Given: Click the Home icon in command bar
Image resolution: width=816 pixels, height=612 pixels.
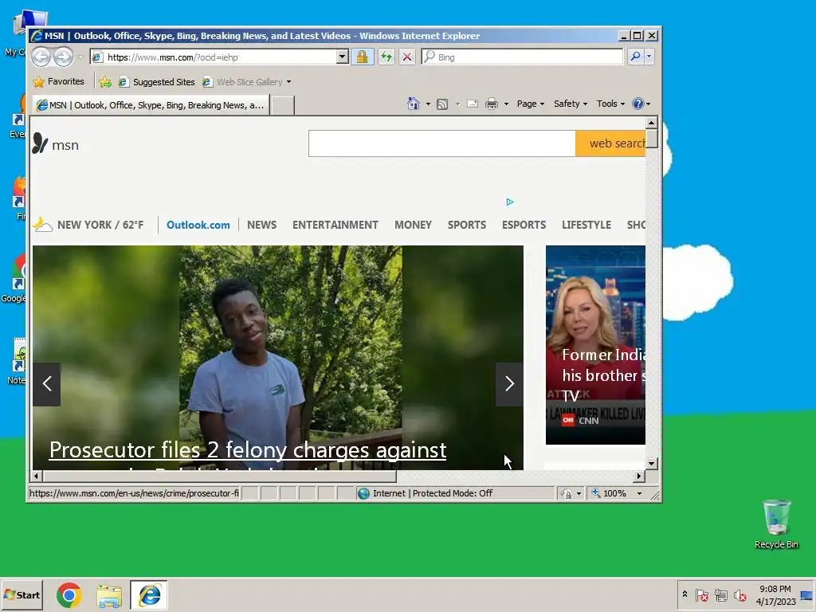Looking at the screenshot, I should [x=414, y=104].
